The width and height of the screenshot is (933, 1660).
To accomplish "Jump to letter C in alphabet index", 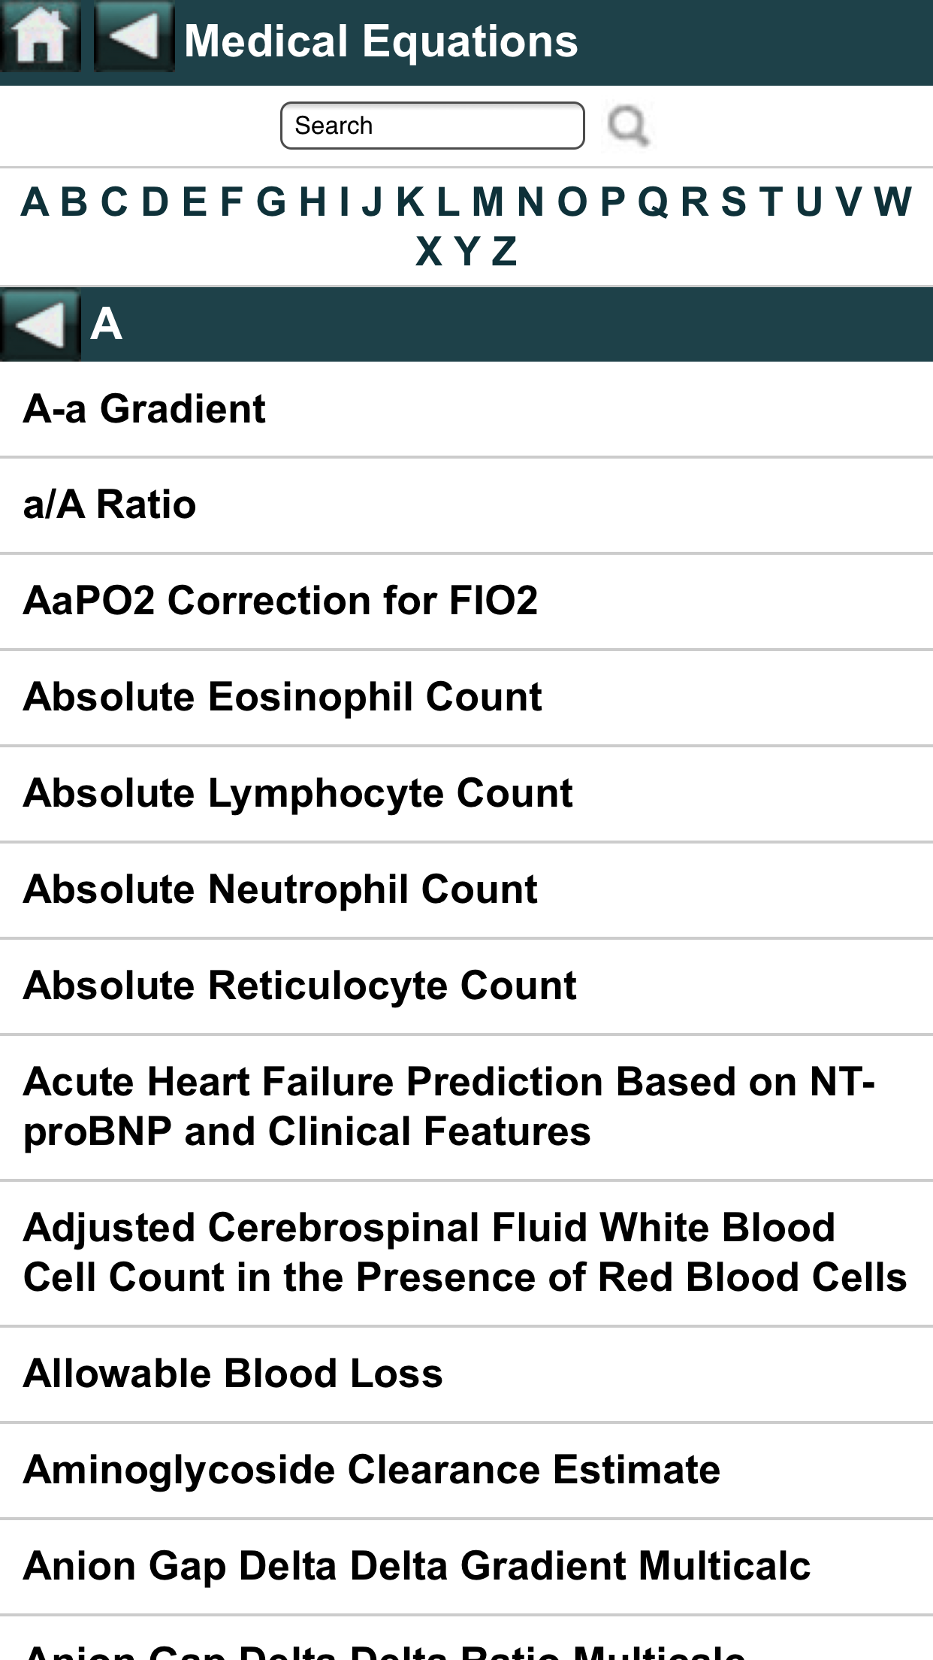I will click(114, 201).
